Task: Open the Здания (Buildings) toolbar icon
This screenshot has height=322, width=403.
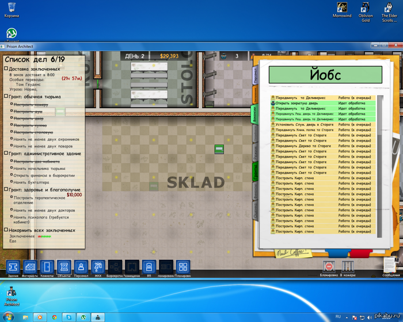Action: click(14, 267)
